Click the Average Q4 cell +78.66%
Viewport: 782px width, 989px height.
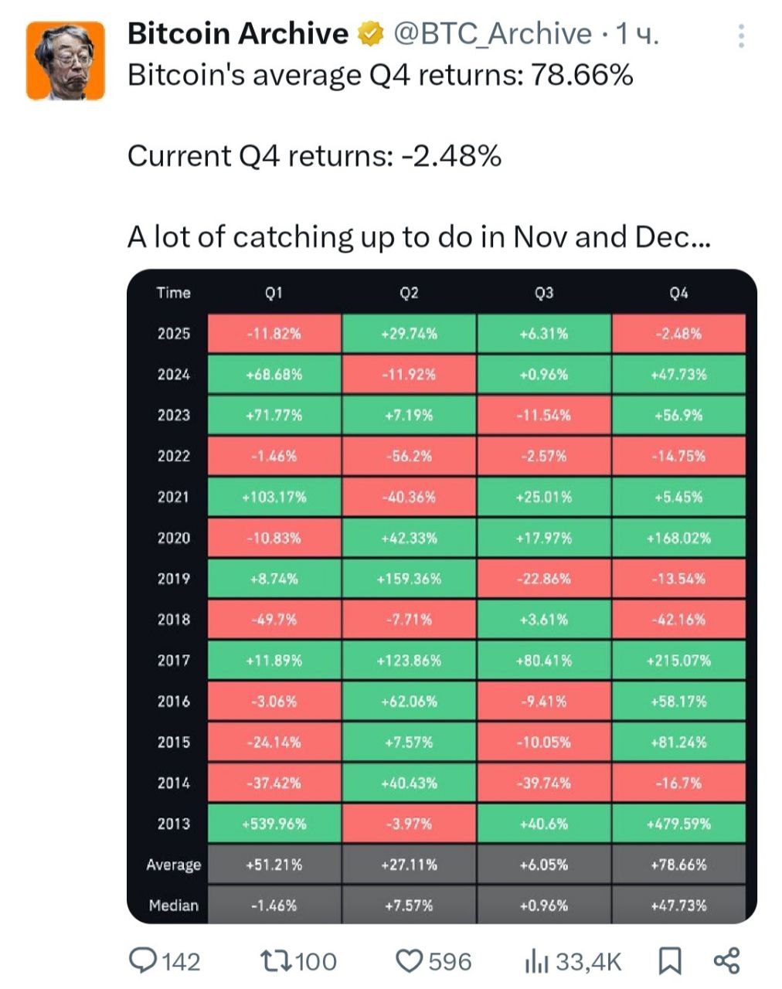[x=678, y=865]
